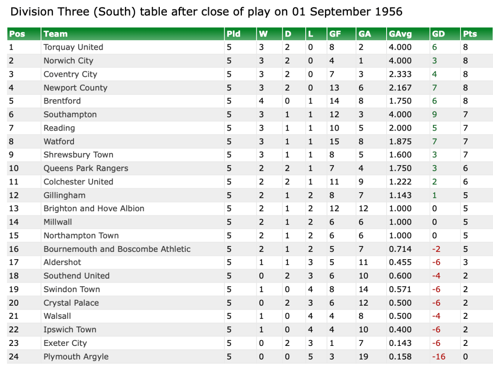Select Coventry City in the table

(x=70, y=74)
